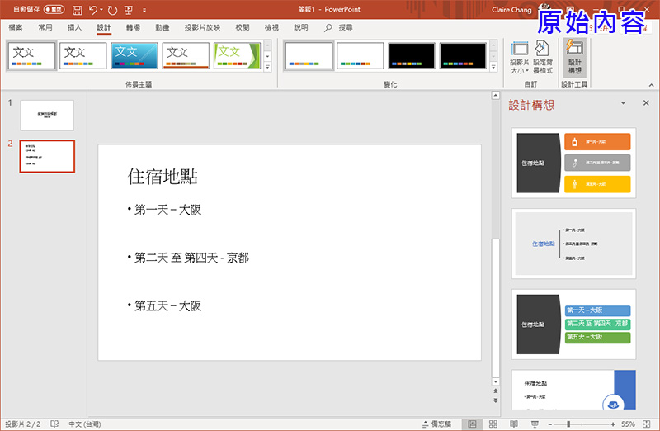
Task: Go to next row of themes gallery
Action: point(267,56)
